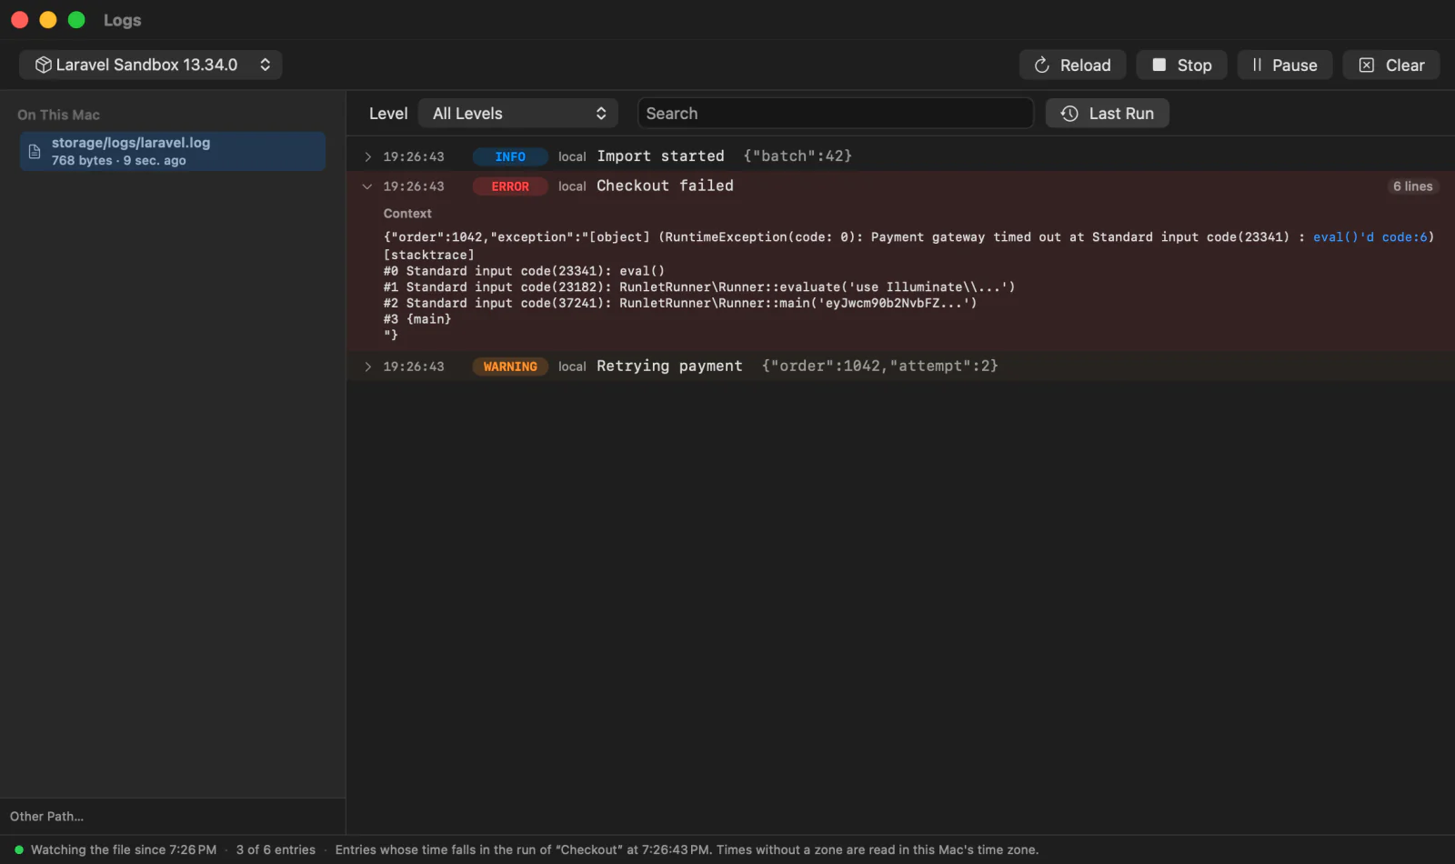Click the Search field
Screen dimensions: 1455x864
coord(836,114)
